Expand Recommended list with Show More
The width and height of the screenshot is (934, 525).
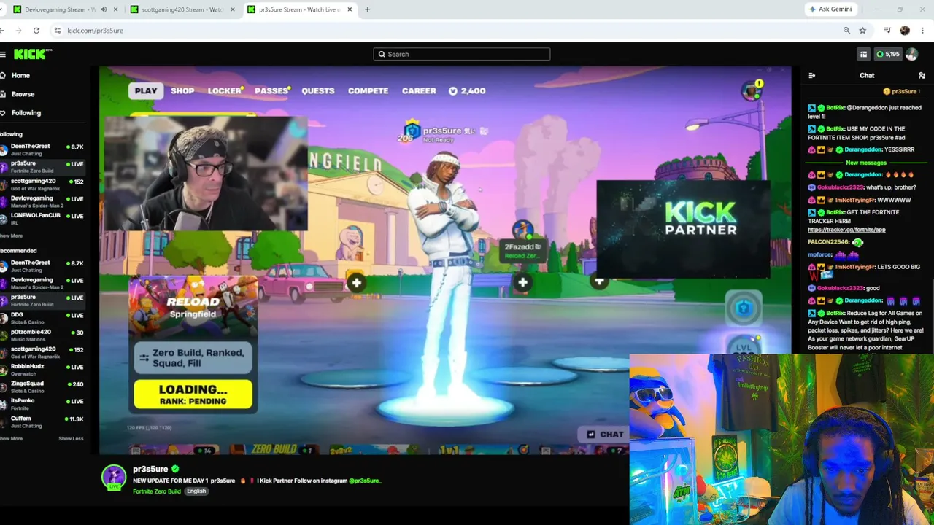click(11, 438)
